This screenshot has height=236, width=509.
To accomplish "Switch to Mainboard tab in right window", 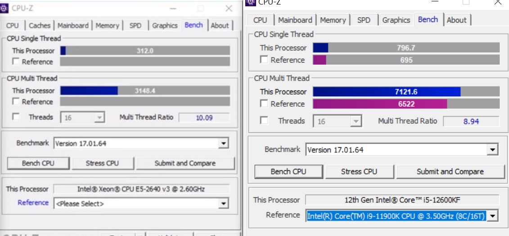I will tap(295, 20).
